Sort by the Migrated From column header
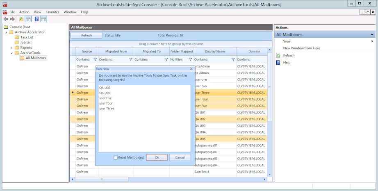The width and height of the screenshot is (378, 191). 116,51
